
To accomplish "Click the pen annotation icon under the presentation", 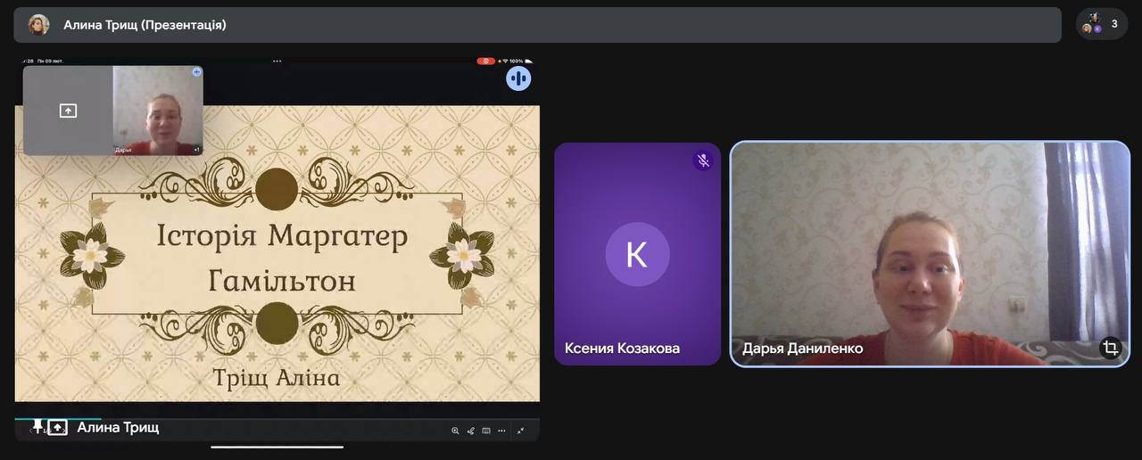I will coord(471,431).
